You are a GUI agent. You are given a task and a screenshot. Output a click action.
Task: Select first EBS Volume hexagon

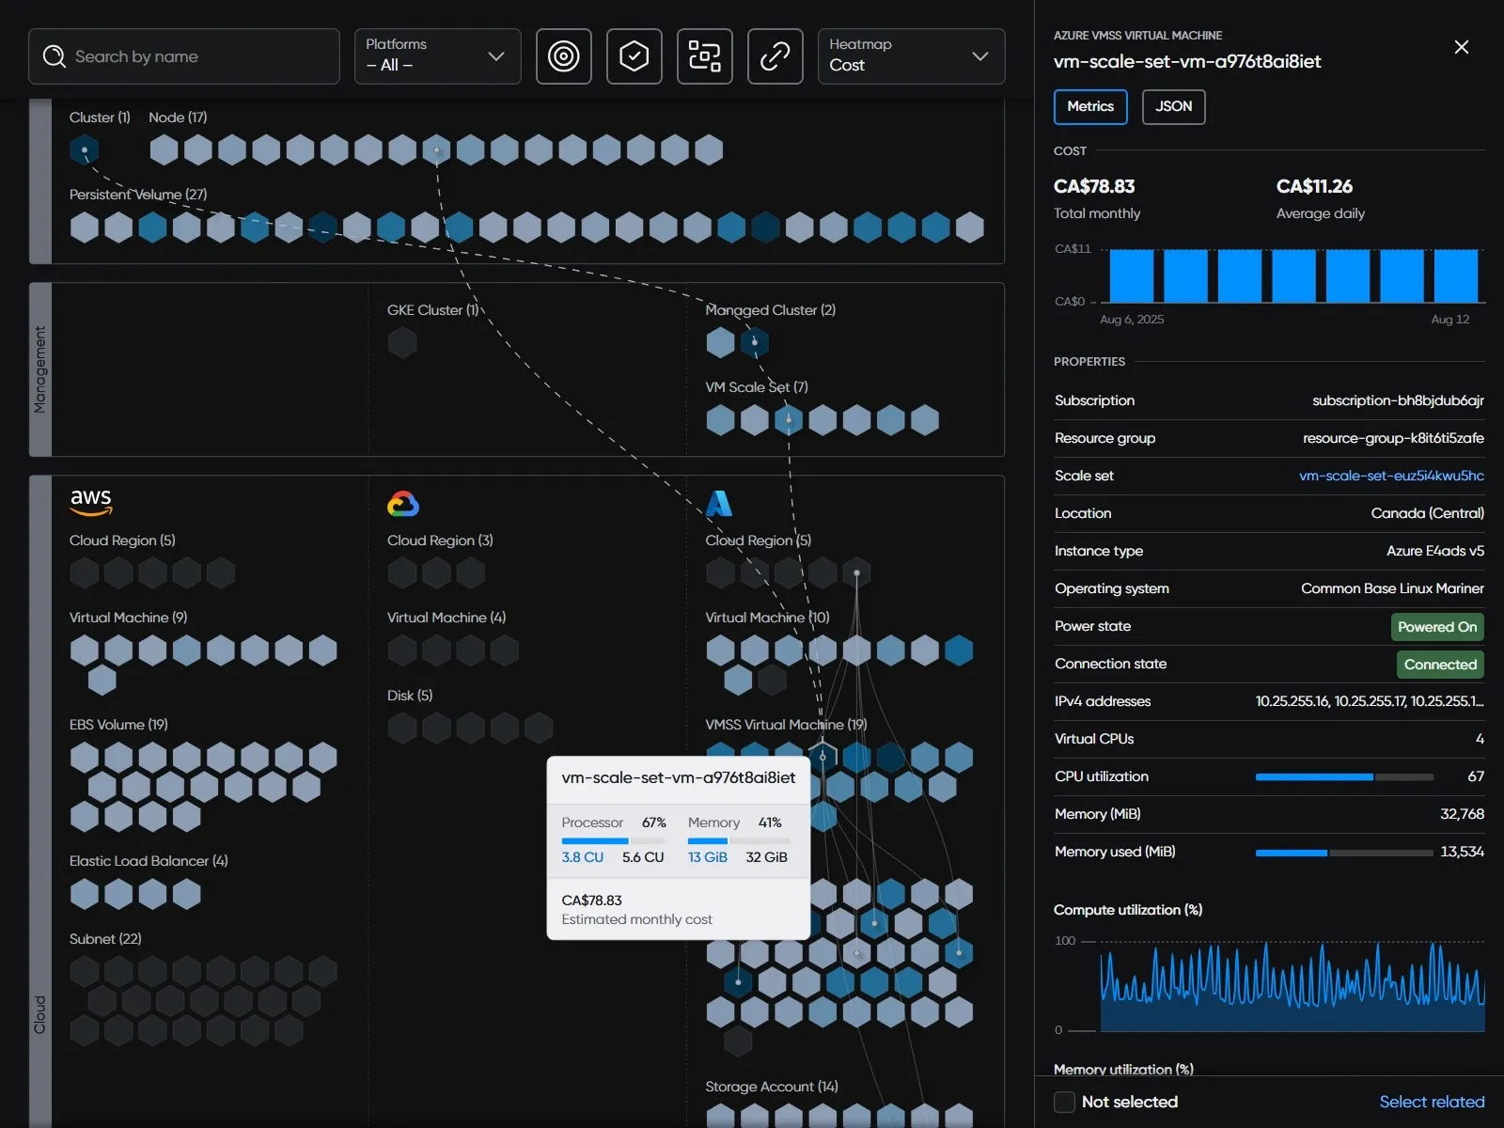pos(85,758)
